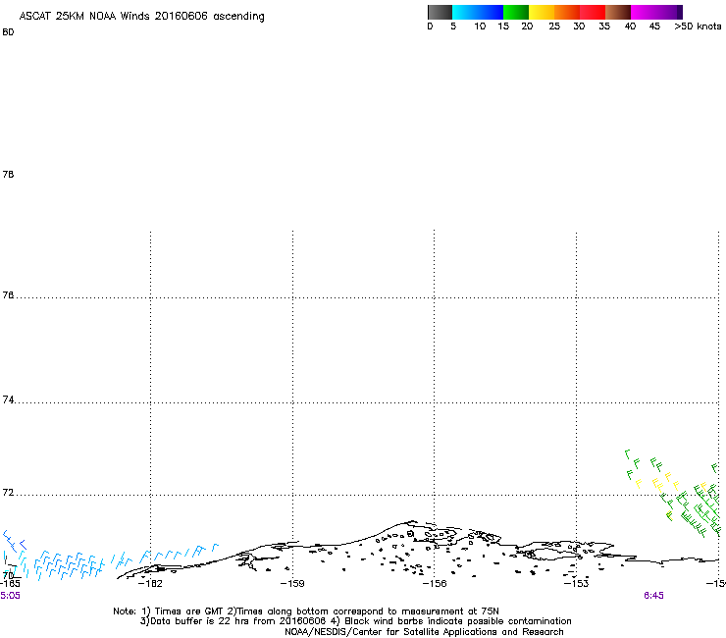Click the legend label "25" under the color bar
726x638 pixels.
(554, 27)
